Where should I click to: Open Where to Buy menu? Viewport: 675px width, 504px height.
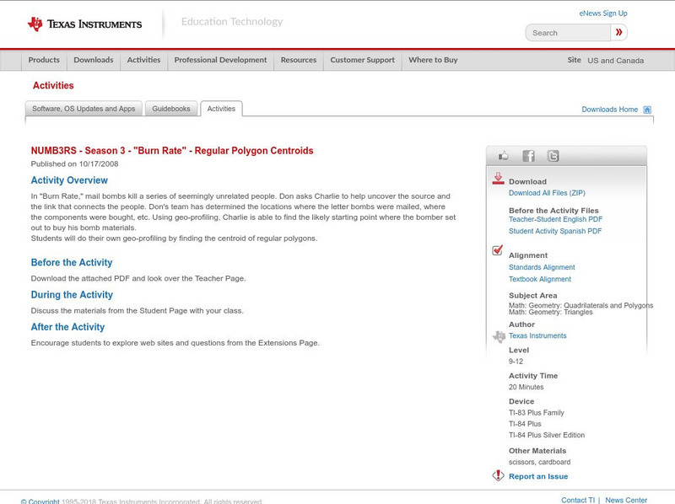coord(433,60)
